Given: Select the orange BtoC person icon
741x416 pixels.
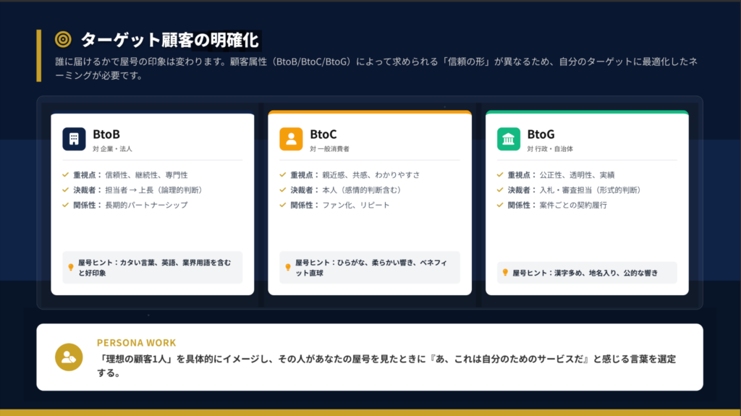Looking at the screenshot, I should (x=291, y=139).
